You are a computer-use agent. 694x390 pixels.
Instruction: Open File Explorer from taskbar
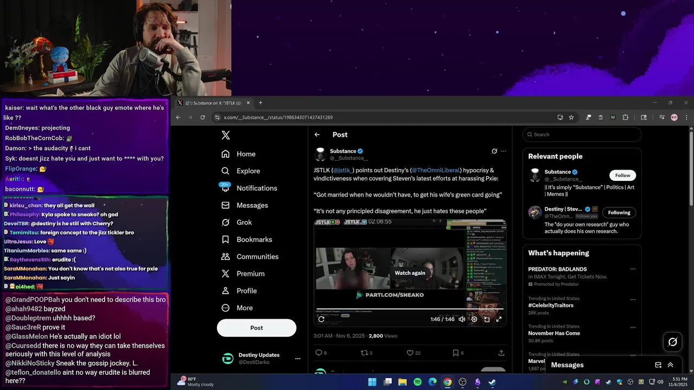click(x=402, y=382)
